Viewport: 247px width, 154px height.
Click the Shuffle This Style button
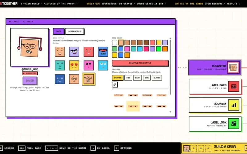click(140, 63)
